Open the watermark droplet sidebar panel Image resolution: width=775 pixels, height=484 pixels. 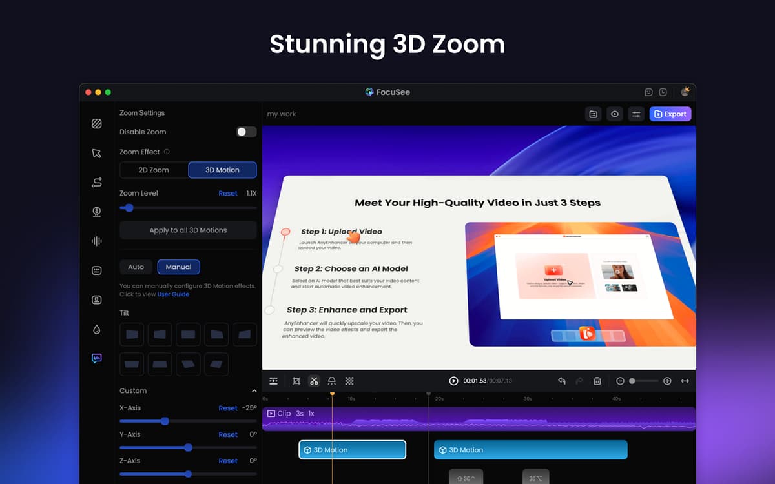pos(96,329)
